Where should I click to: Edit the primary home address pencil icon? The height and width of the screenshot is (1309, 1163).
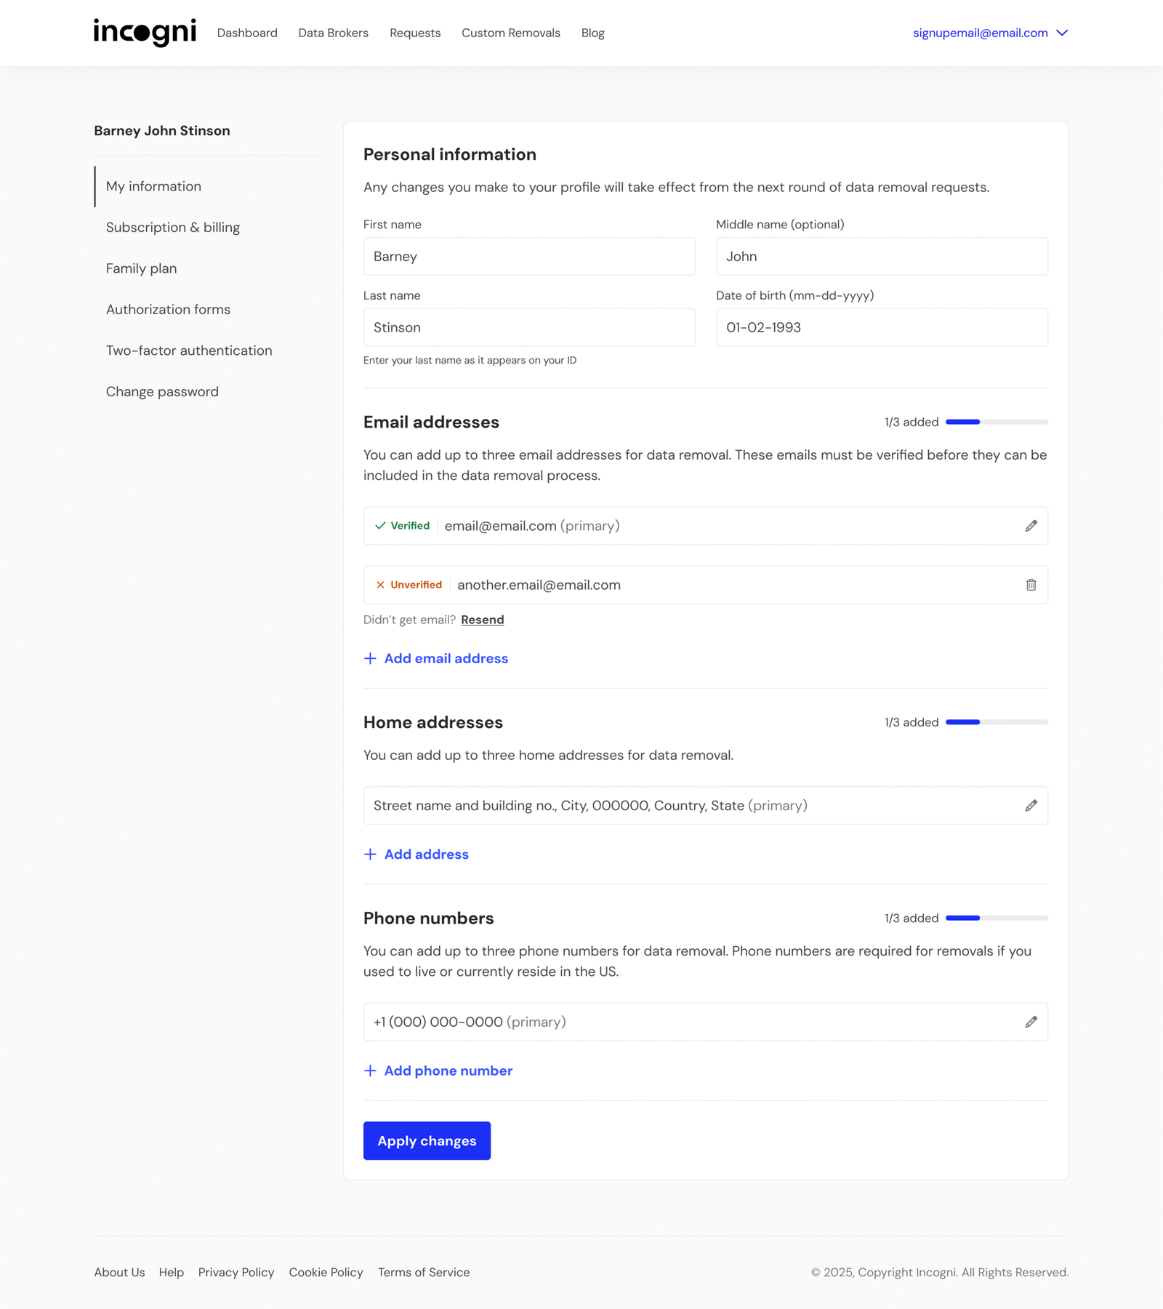(x=1031, y=806)
